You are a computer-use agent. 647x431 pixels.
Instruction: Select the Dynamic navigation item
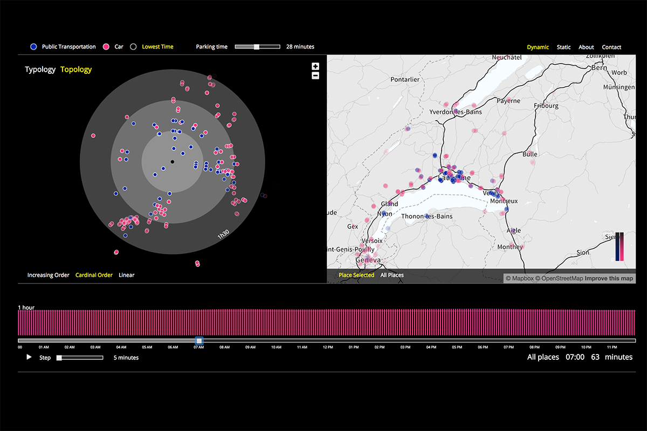[x=538, y=47]
